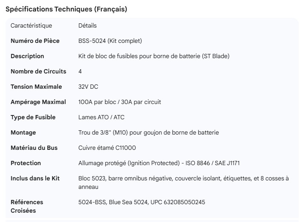300x222 pixels.
Task: Click the Spécifications Techniques (Français) heading
Action: 66,9
